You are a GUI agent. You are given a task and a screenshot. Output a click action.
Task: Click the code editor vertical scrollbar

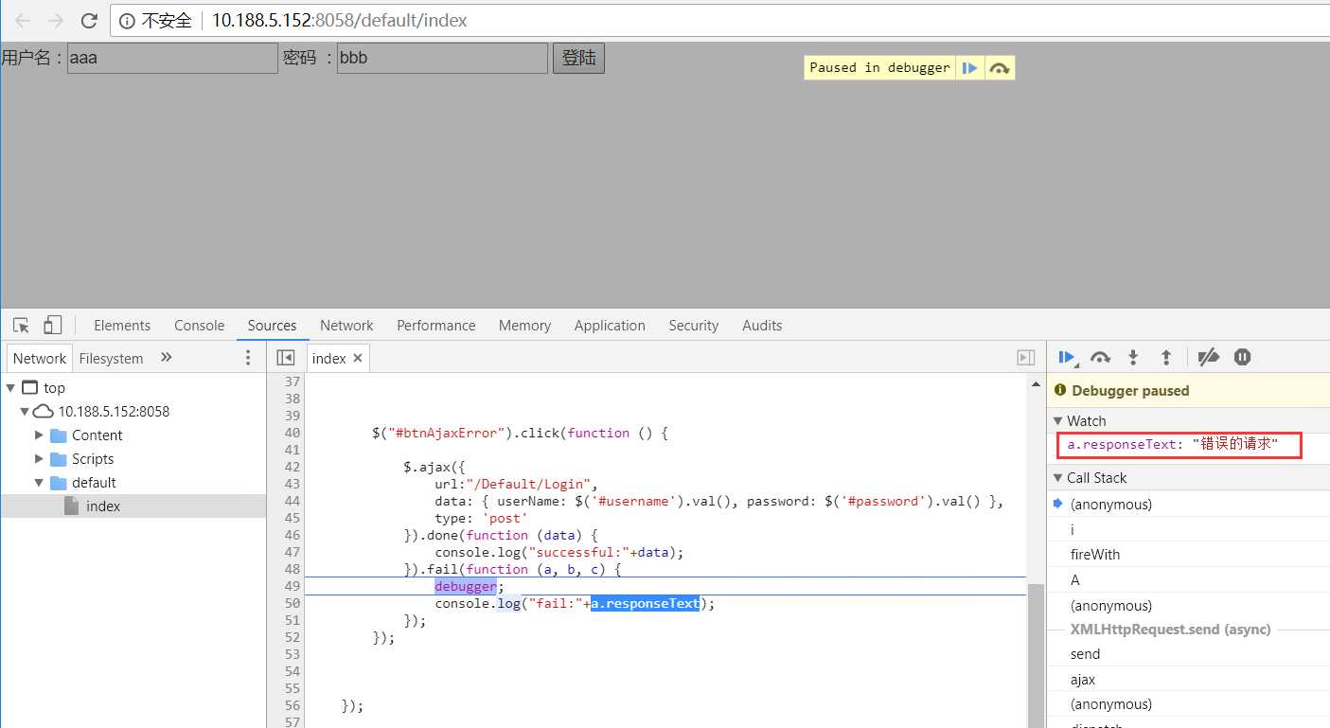point(1035,655)
